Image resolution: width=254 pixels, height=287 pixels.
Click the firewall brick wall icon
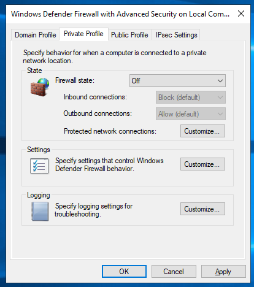[x=40, y=87]
